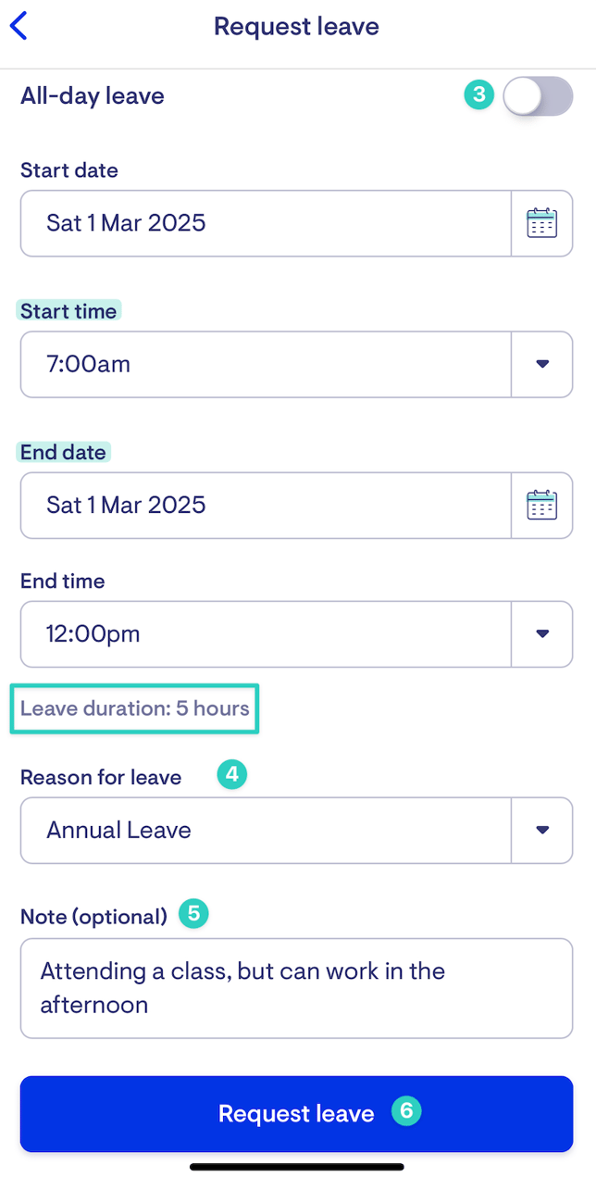
Task: Open the Reason for leave dropdown arrow
Action: click(542, 831)
